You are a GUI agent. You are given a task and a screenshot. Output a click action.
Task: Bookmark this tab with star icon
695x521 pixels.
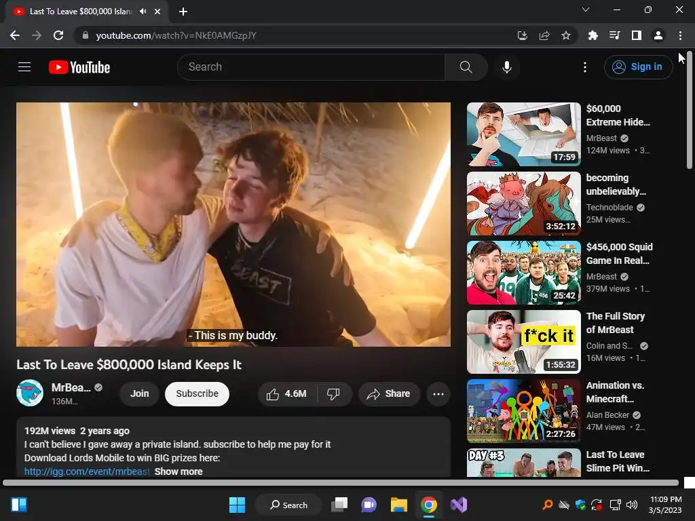[x=565, y=35]
